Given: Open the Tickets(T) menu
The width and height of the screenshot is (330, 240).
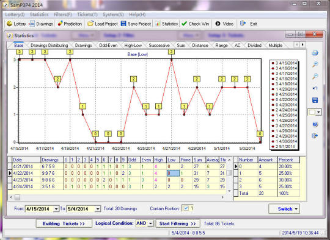Looking at the screenshot, I should click(87, 15).
